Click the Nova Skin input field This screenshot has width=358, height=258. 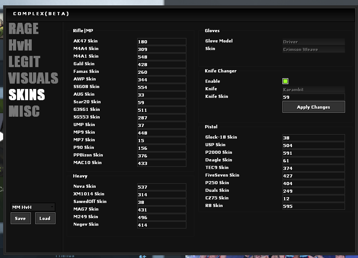162,187
